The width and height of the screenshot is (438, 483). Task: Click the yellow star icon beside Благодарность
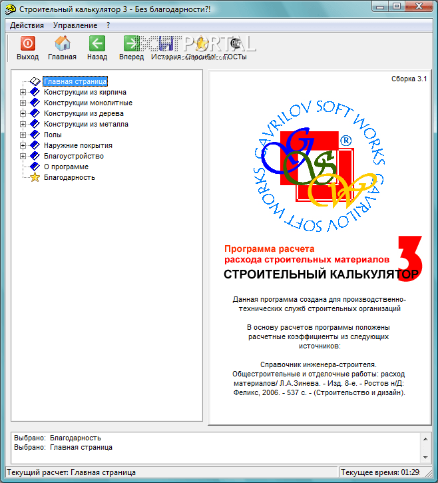tap(35, 177)
